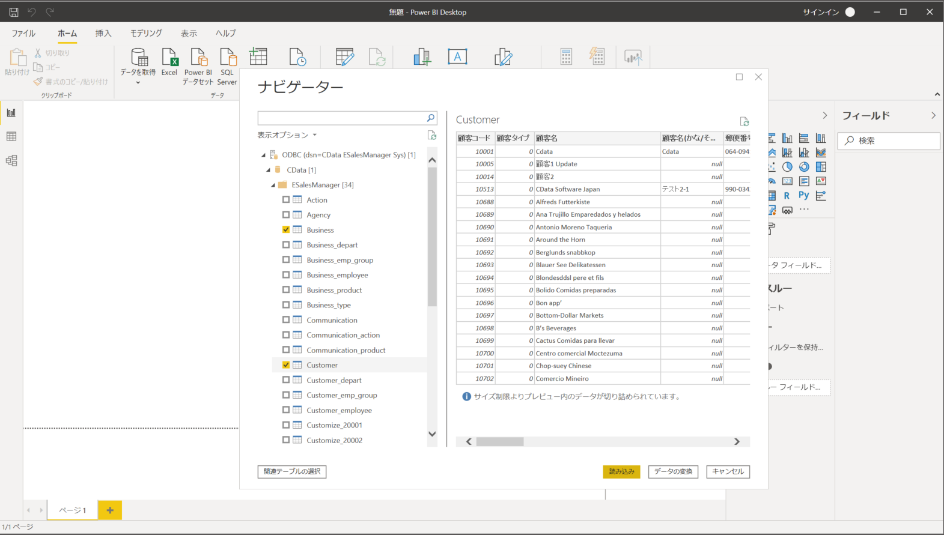Click the SQL Server source icon
944x535 pixels.
click(228, 57)
